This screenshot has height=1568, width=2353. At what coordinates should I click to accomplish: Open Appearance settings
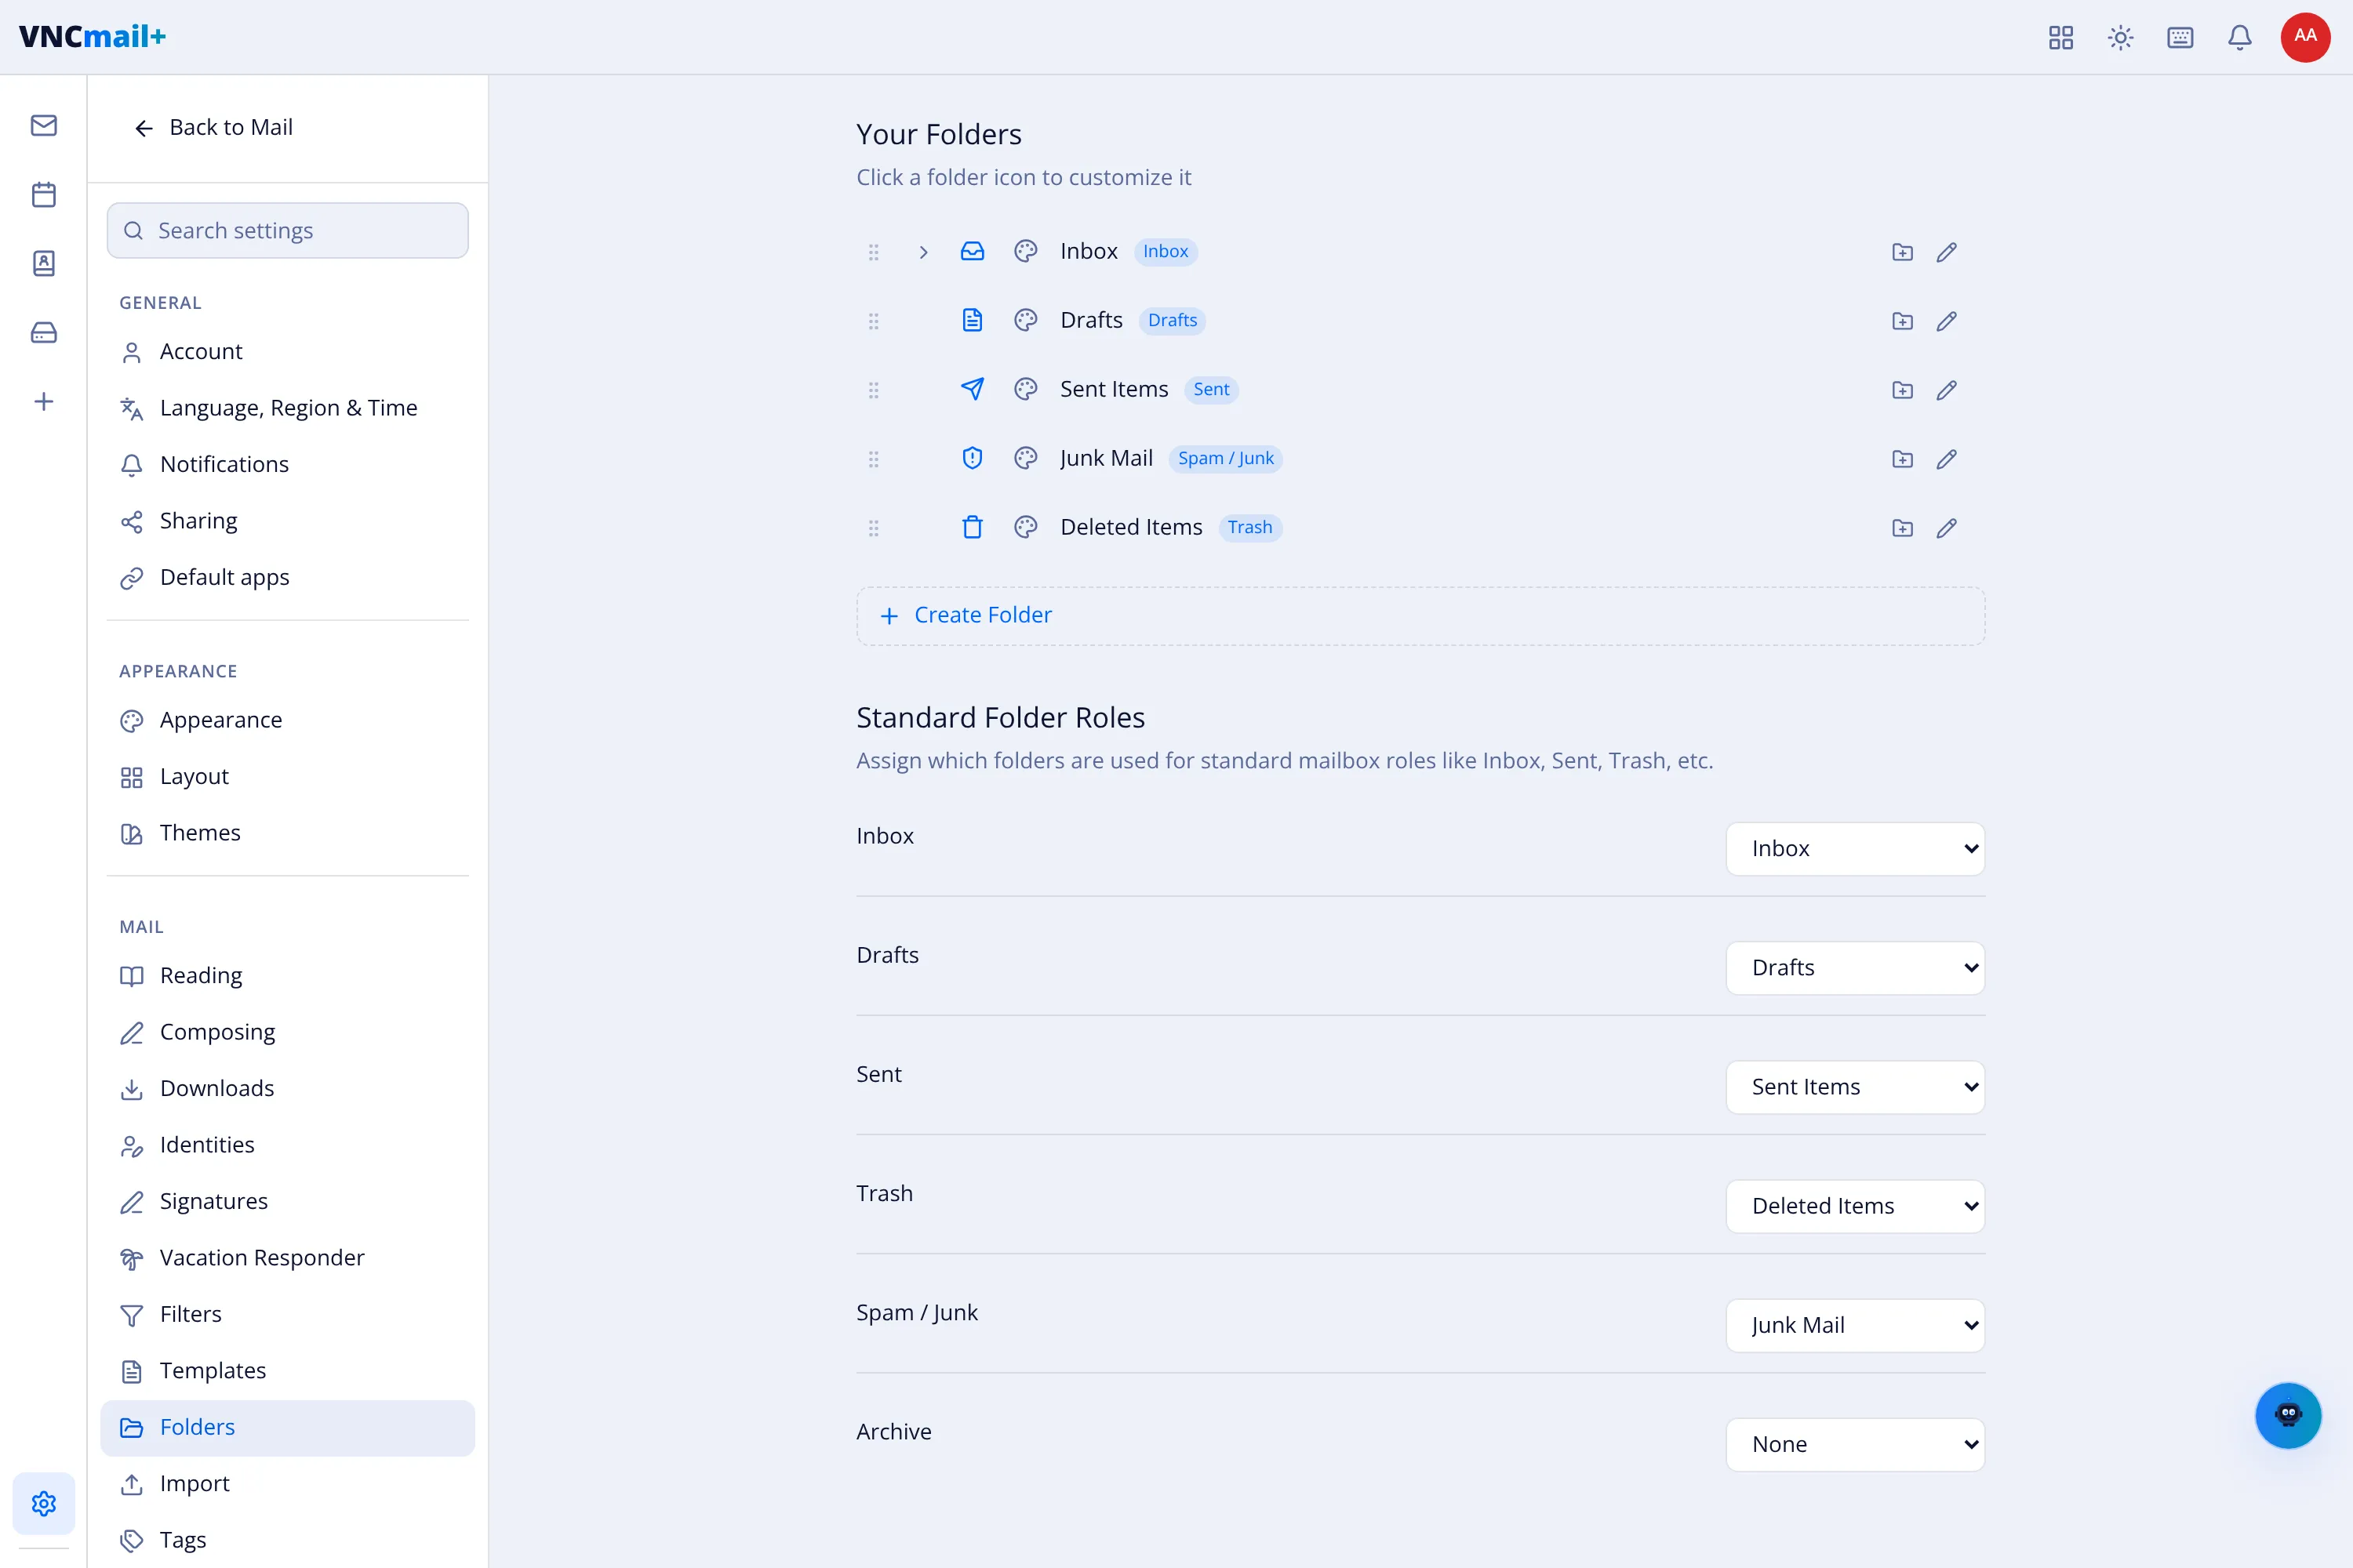tap(287, 720)
